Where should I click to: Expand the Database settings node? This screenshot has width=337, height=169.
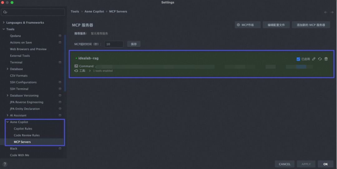7,69
